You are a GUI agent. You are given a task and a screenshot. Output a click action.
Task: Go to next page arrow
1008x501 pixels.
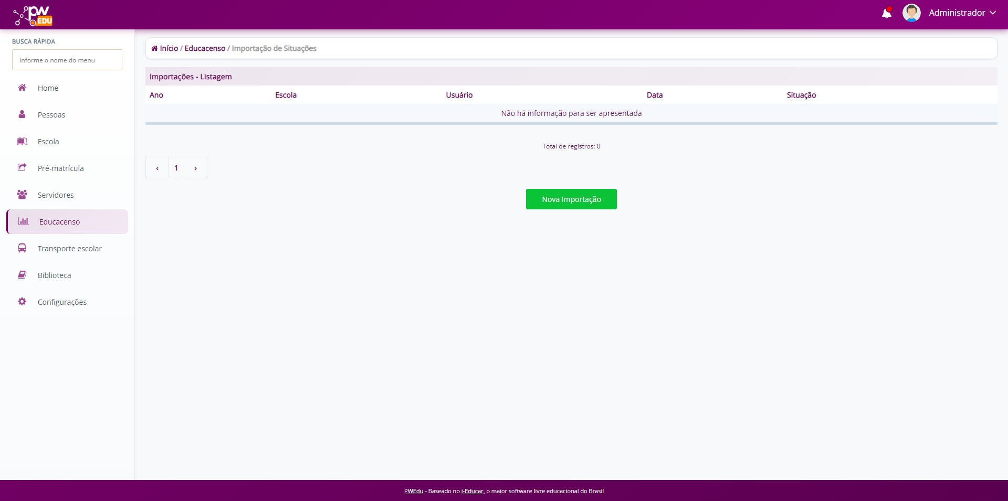pyautogui.click(x=195, y=168)
